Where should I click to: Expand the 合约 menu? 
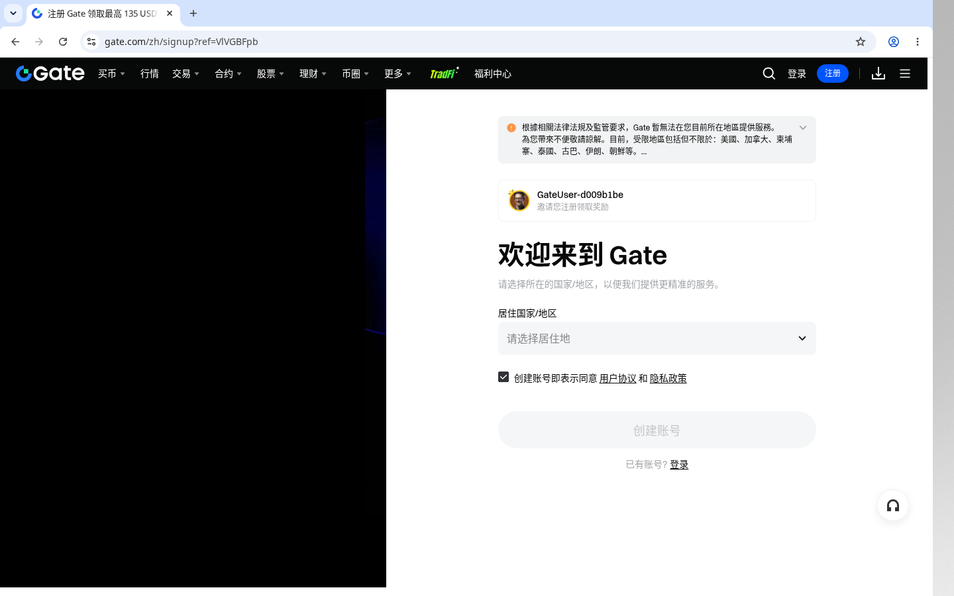[228, 74]
